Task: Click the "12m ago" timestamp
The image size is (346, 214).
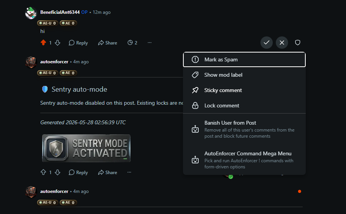Action: click(102, 12)
